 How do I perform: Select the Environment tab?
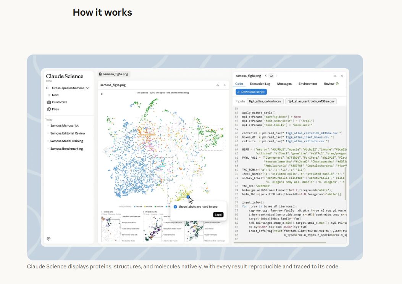click(x=308, y=84)
